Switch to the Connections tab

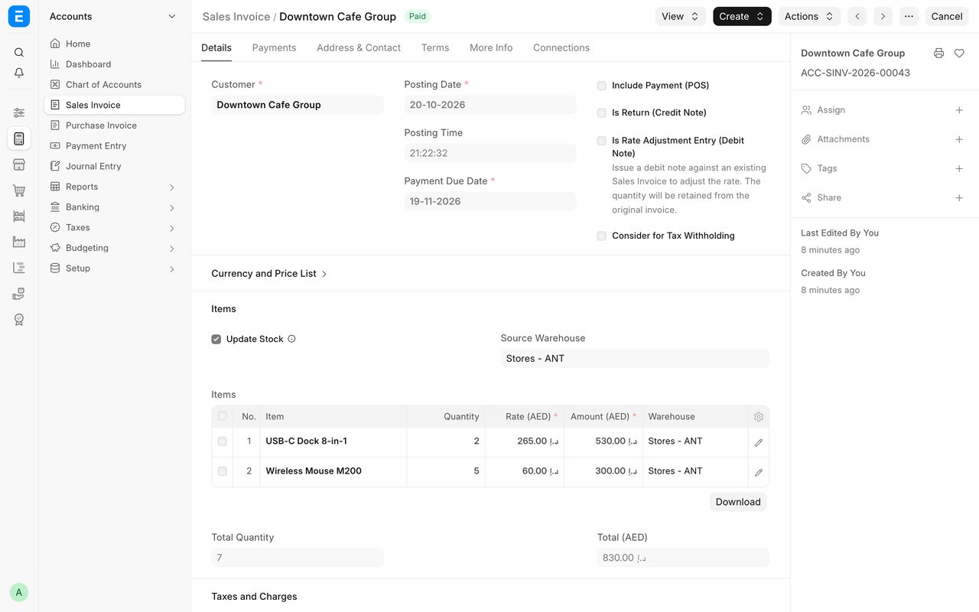click(x=561, y=47)
